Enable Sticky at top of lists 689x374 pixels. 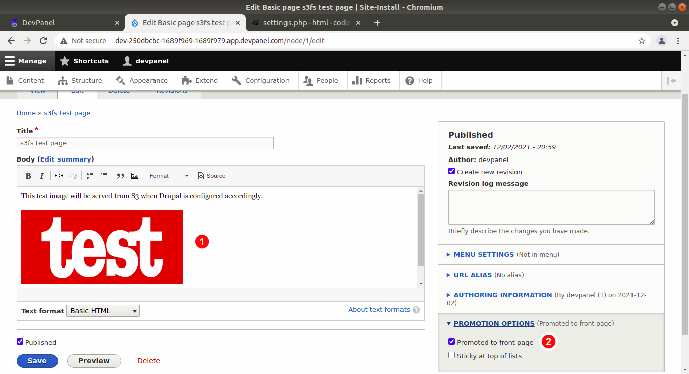(x=451, y=355)
